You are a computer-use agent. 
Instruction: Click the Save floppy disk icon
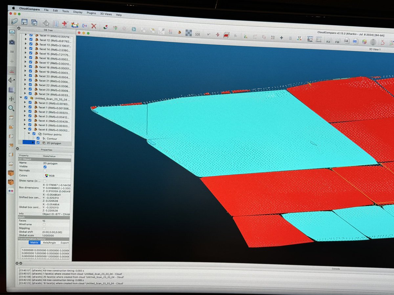point(25,22)
